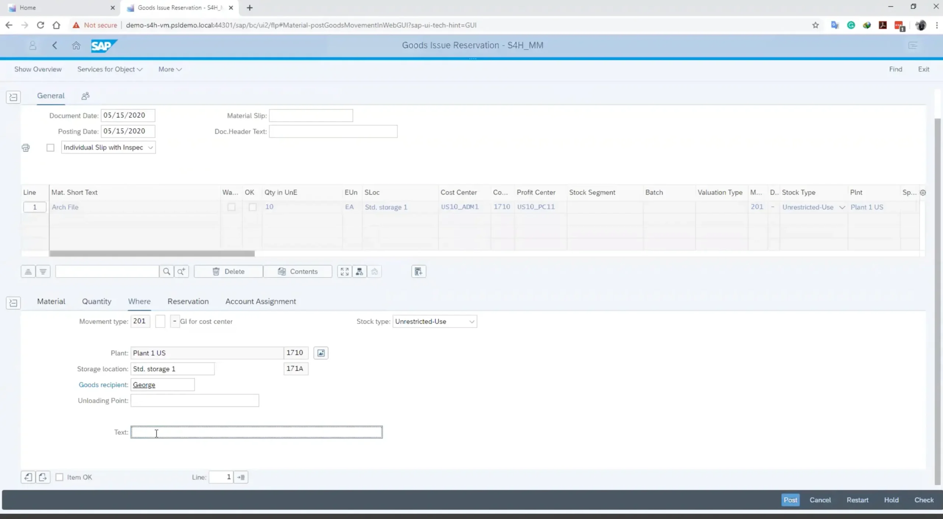Click the search magnifier icon
This screenshot has width=943, height=519.
coord(166,272)
